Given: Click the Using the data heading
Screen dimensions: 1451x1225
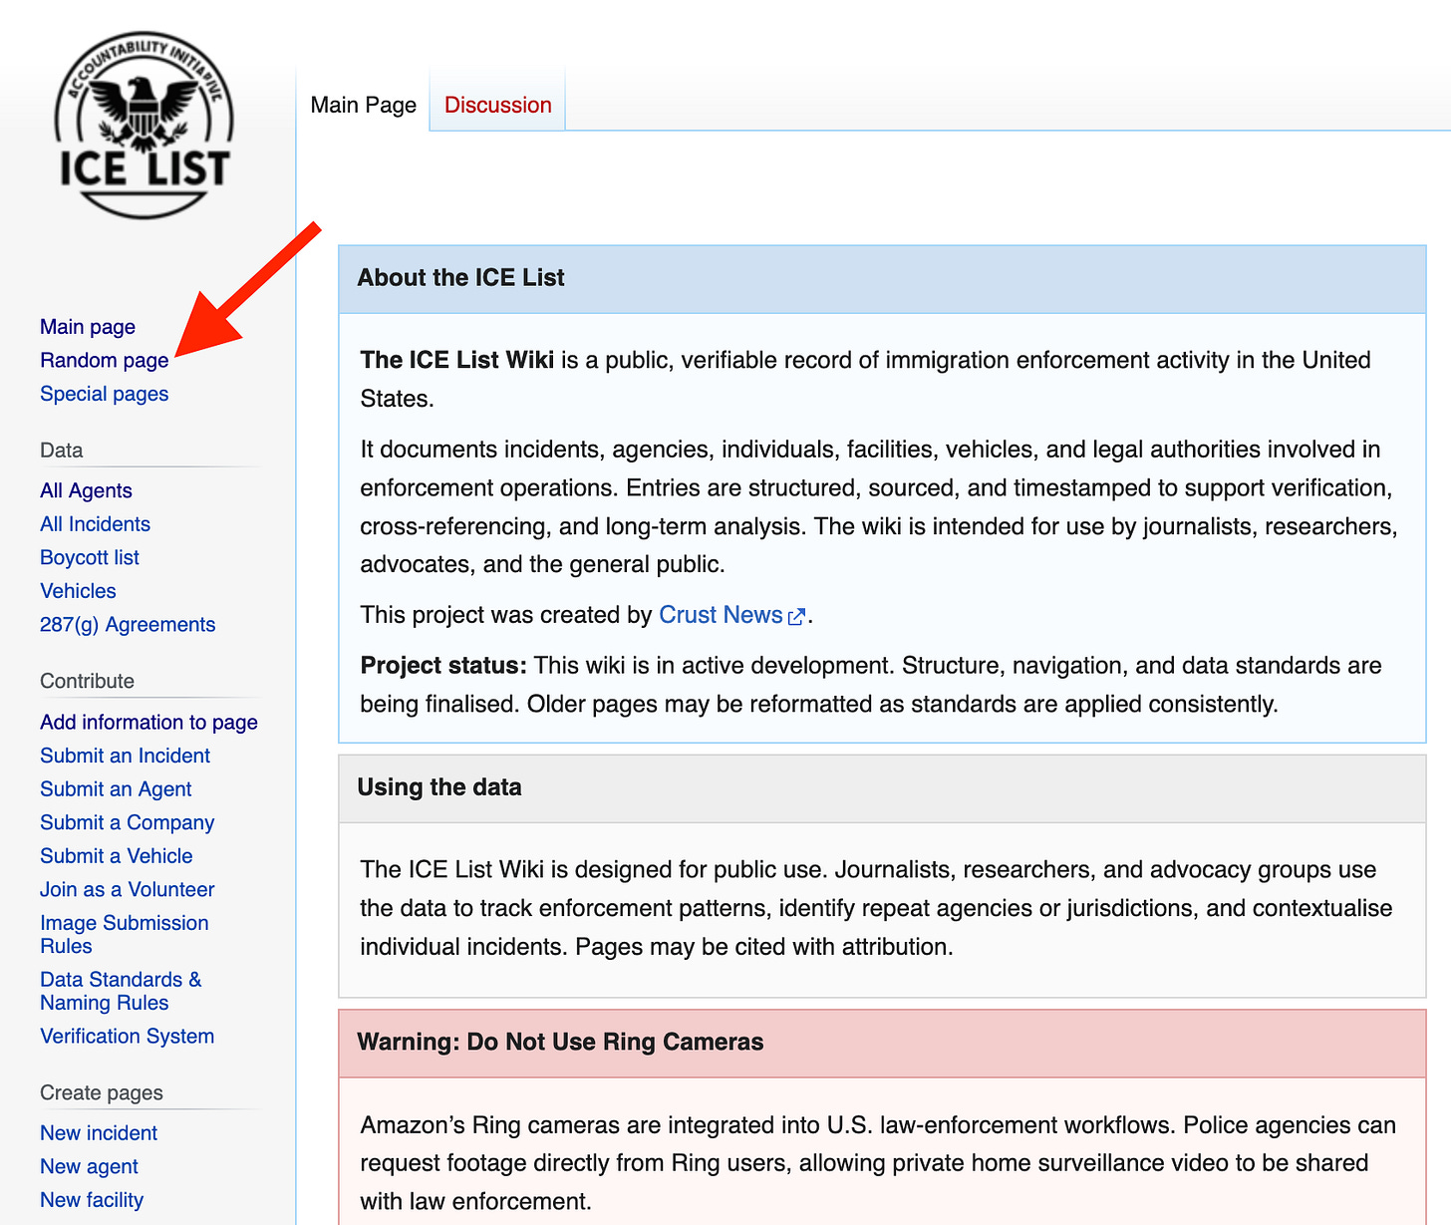Looking at the screenshot, I should (439, 787).
